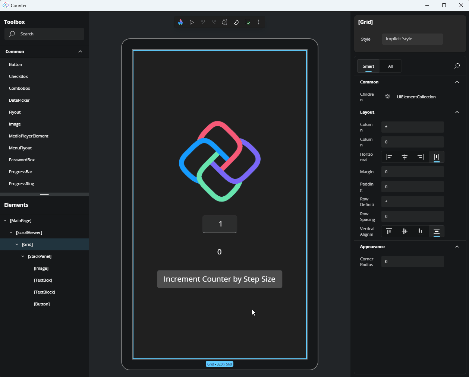This screenshot has height=377, width=469.
Task: Click the Increment Counter by Step Size button
Action: [x=220, y=279]
